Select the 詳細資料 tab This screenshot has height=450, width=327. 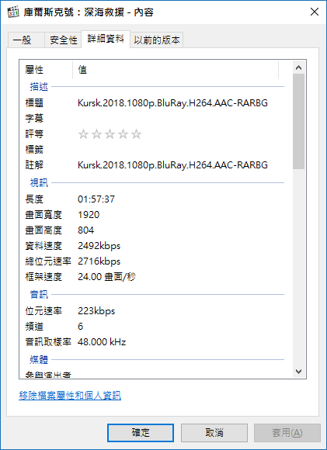[106, 39]
